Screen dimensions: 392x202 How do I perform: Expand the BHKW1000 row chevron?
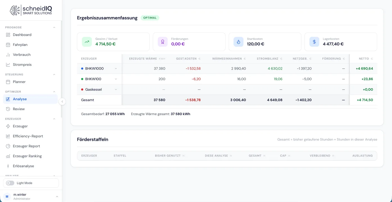click(116, 68)
